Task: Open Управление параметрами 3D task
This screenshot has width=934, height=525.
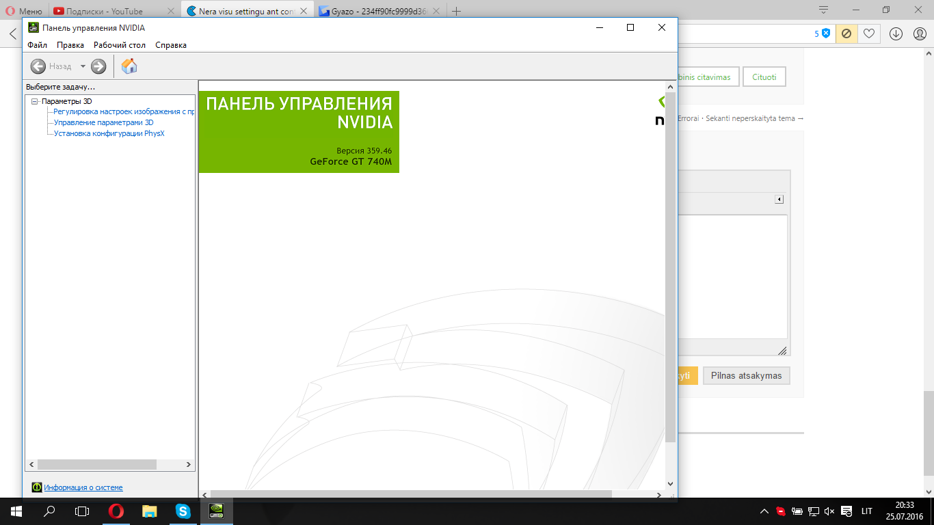Action: (x=104, y=122)
